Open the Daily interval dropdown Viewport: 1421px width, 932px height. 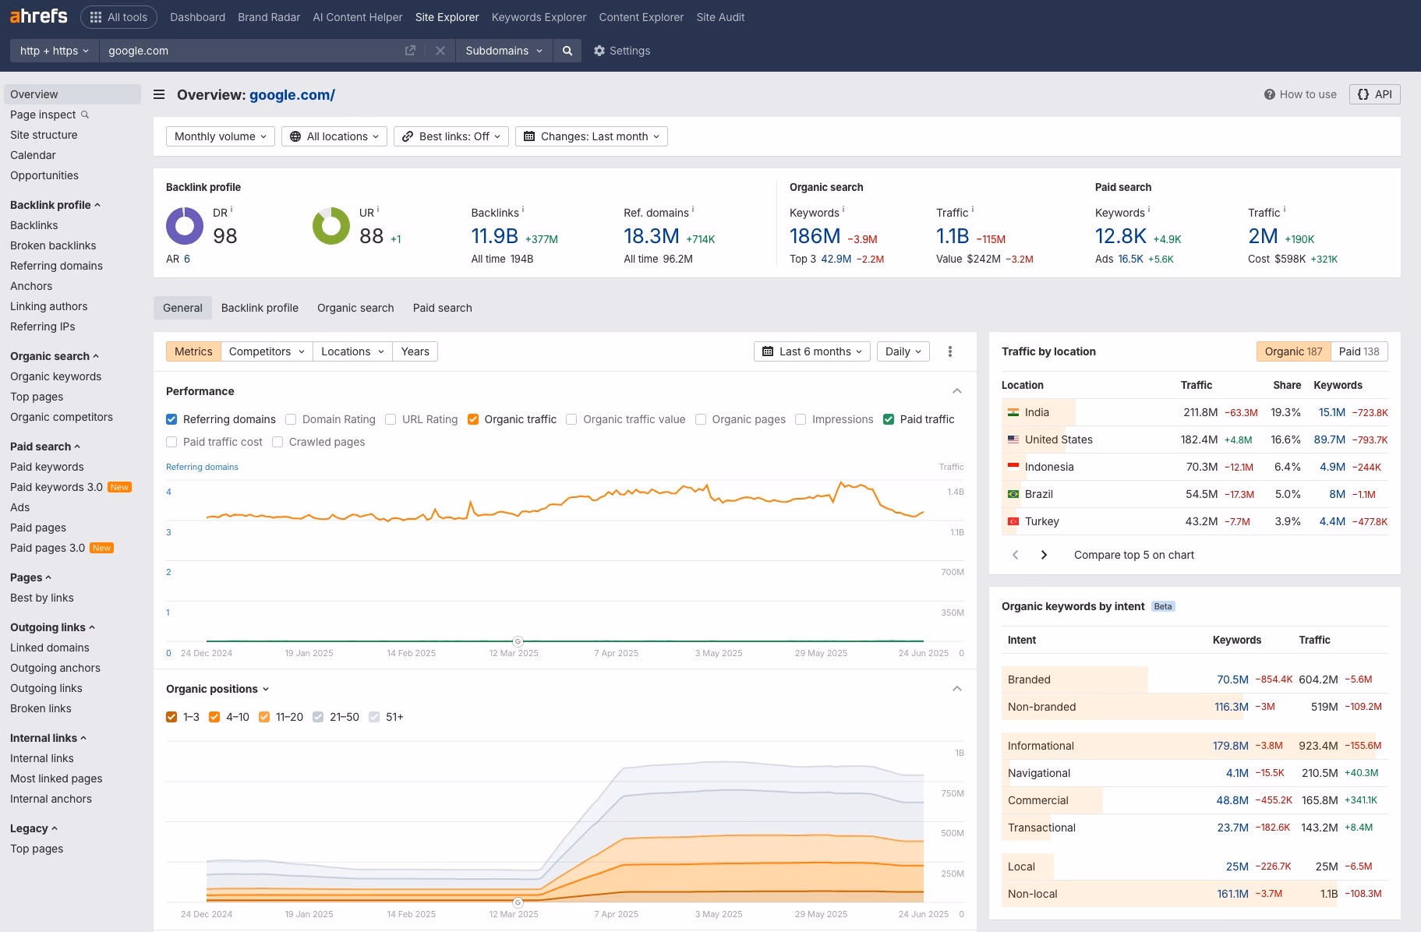click(x=903, y=351)
